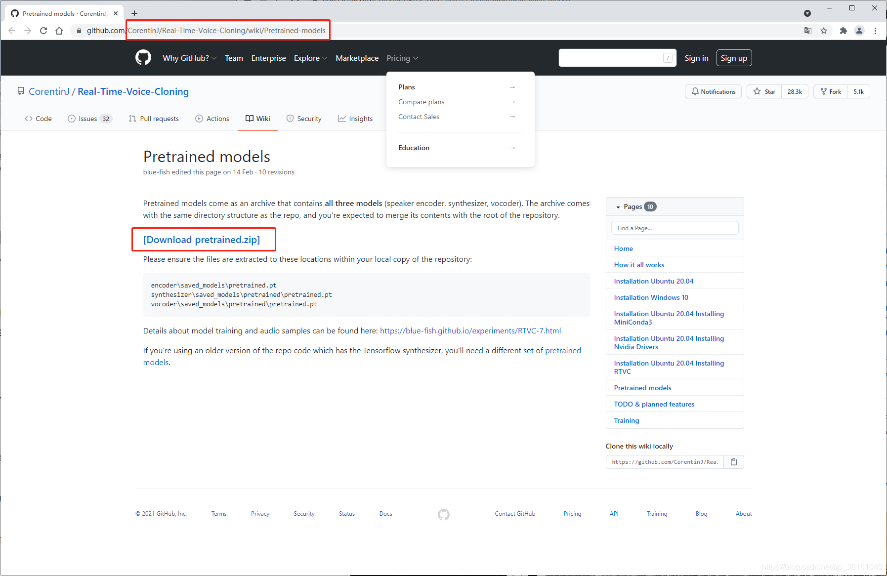Click the arrow next to Education

point(512,148)
